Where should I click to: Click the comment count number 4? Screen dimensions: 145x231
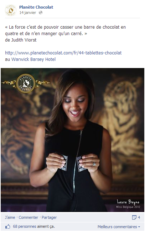(x=139, y=217)
